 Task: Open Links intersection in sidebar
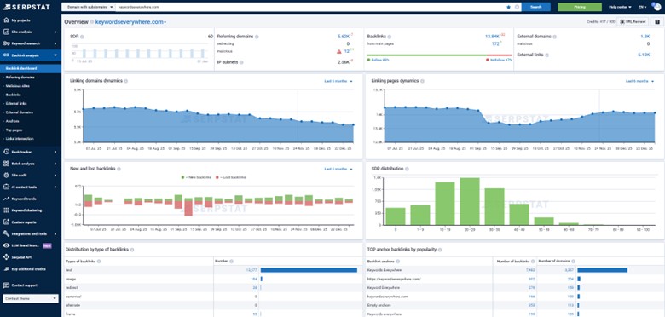19,139
